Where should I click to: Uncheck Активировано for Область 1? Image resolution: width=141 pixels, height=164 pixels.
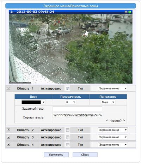click(68, 89)
